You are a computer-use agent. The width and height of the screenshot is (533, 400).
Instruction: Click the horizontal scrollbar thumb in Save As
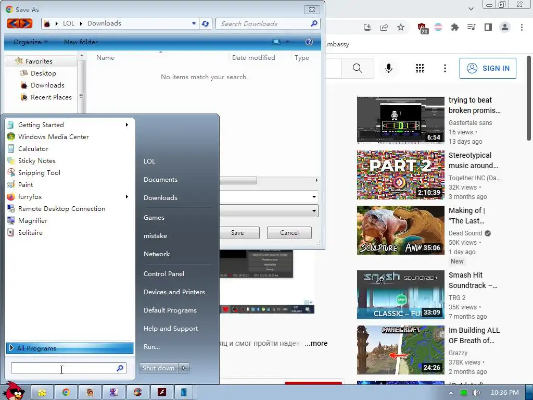[238, 180]
